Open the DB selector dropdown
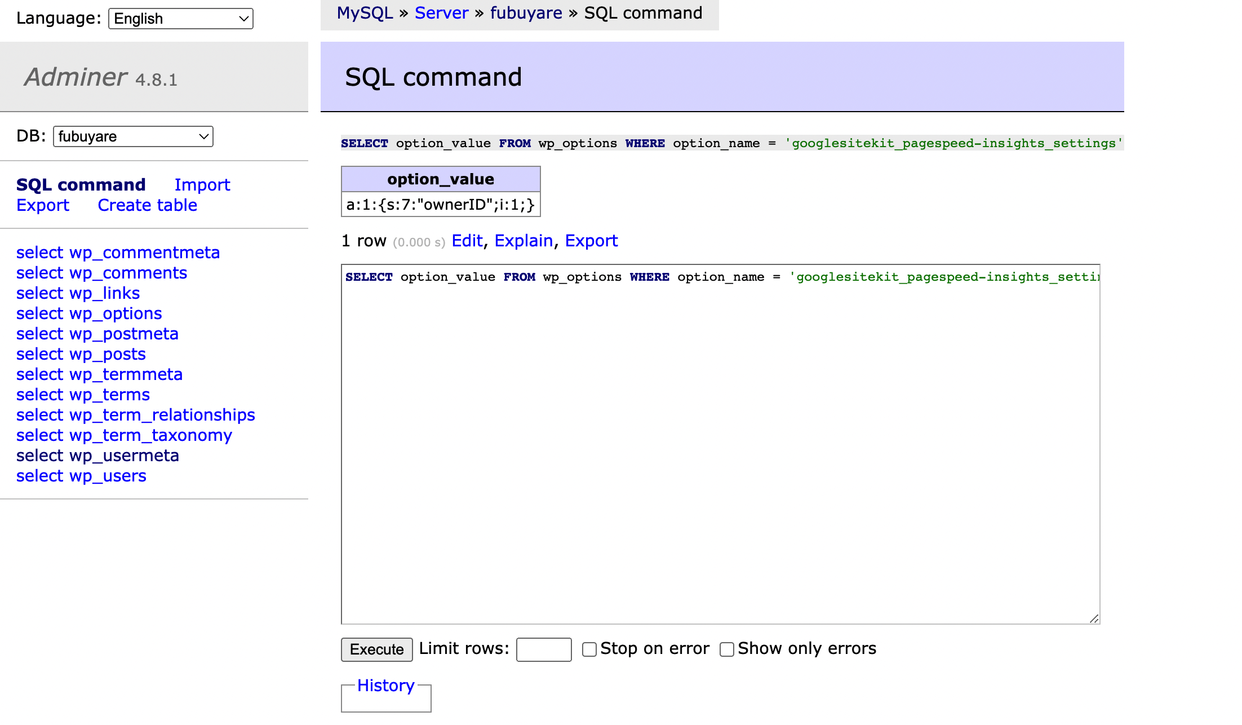Viewport: 1242px width, 725px height. (x=133, y=136)
